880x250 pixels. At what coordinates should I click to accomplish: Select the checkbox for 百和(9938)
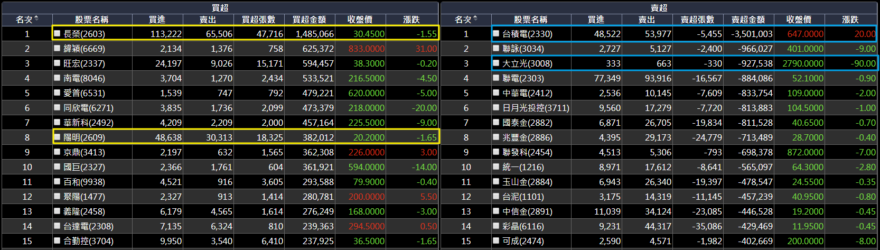(57, 181)
